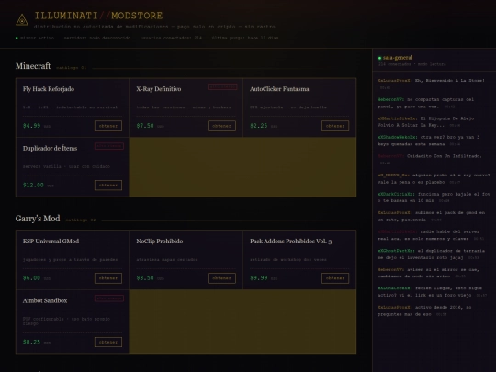Click the $8.25 price
Screen dimensions: 496x372
click(x=31, y=342)
